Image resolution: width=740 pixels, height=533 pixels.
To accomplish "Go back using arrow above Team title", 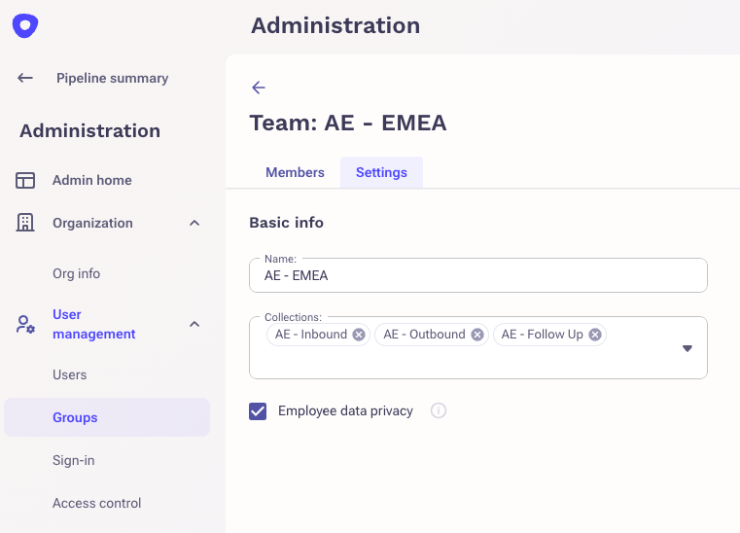I will 259,88.
